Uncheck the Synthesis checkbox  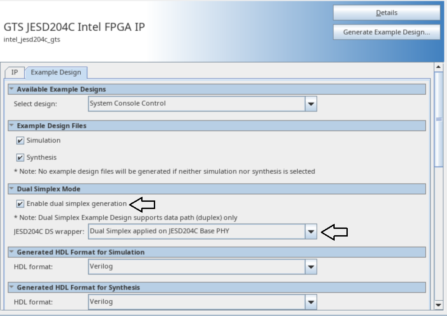point(20,158)
